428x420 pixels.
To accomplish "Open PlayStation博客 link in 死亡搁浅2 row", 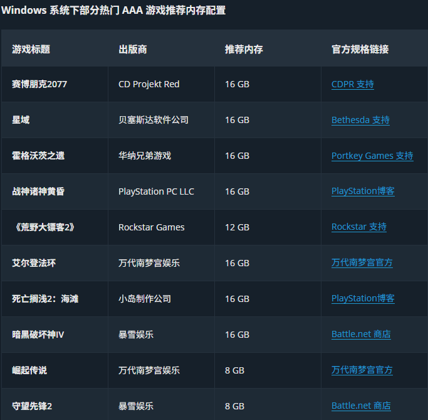I will coord(363,298).
